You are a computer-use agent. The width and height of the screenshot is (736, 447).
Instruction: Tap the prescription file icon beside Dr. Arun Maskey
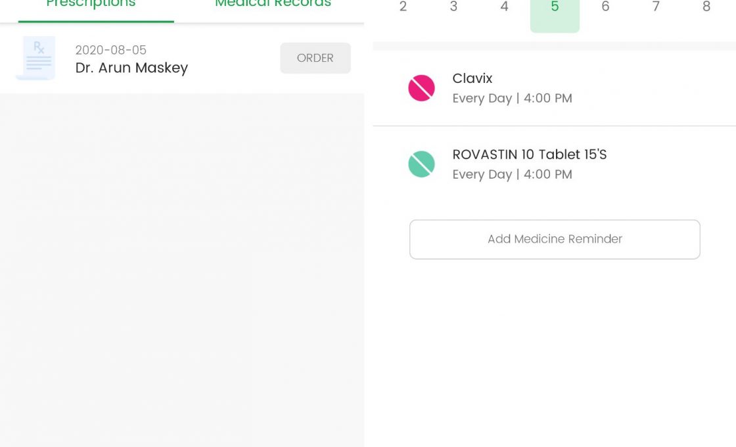point(35,58)
